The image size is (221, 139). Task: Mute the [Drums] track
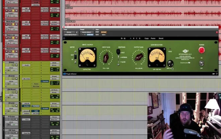pos(16,106)
